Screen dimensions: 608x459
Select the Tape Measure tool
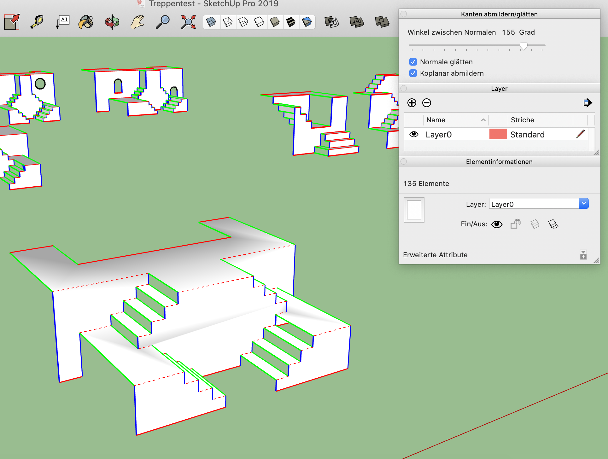(x=37, y=22)
